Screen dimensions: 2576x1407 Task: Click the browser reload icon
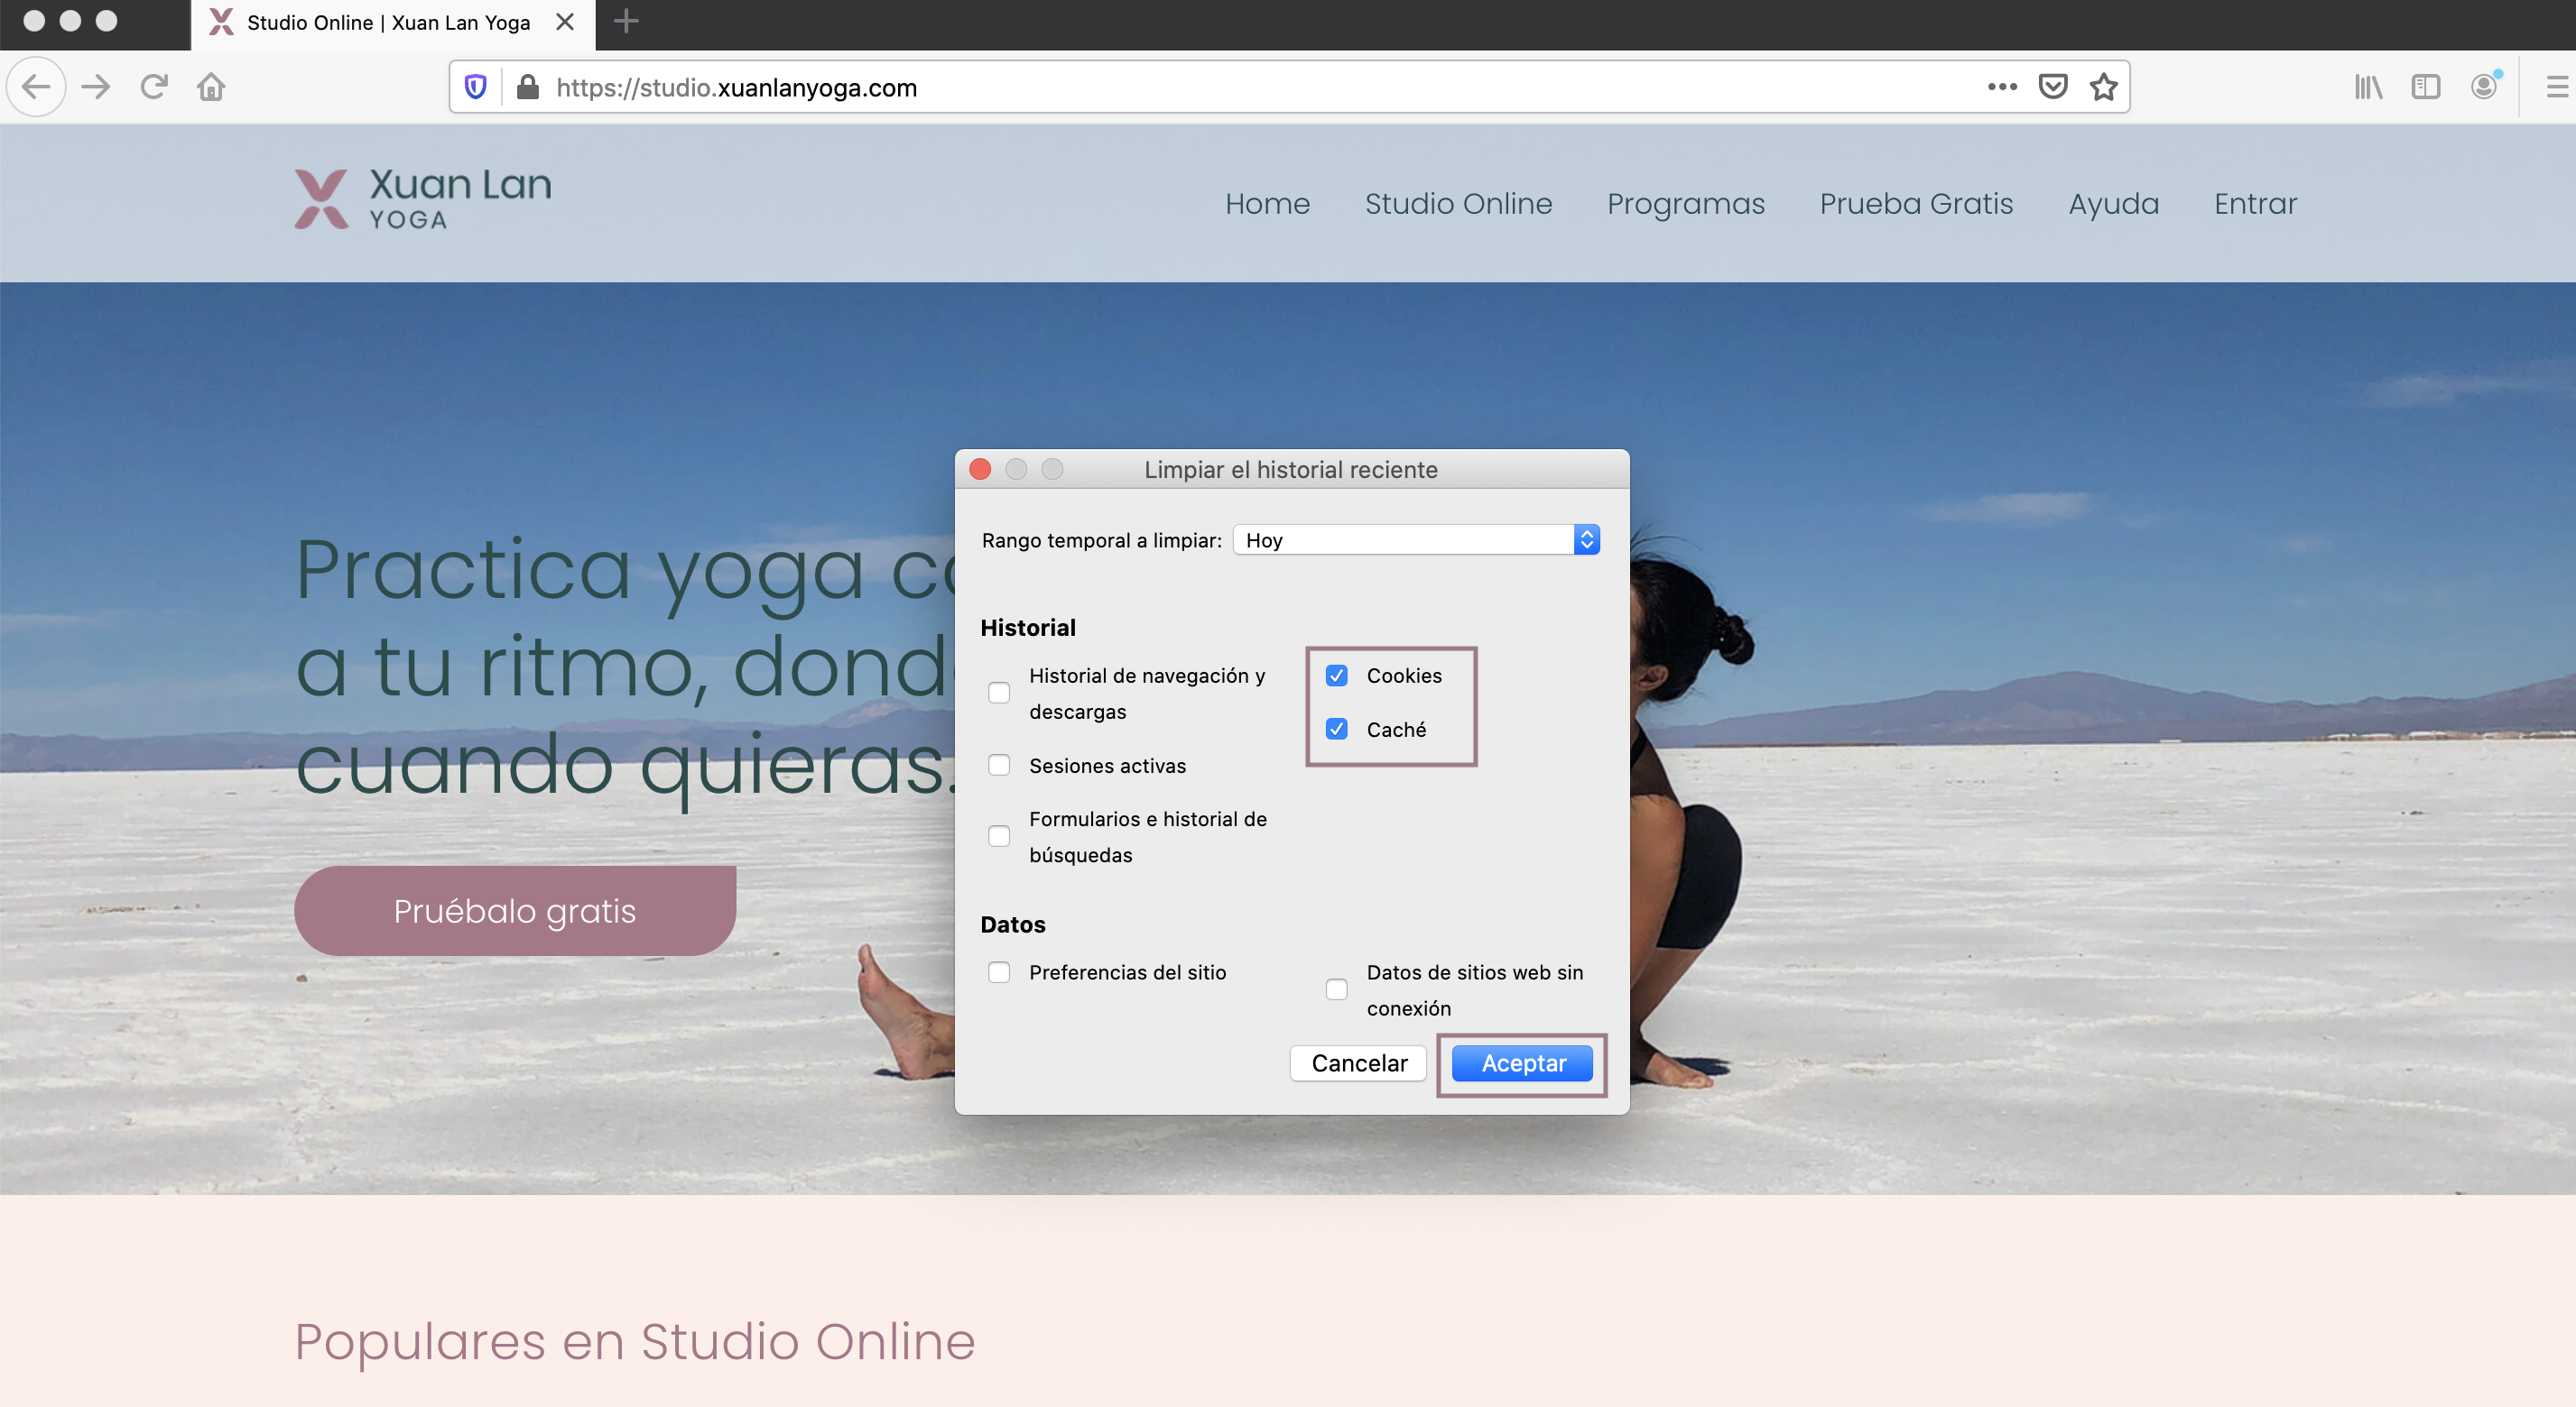(x=154, y=87)
